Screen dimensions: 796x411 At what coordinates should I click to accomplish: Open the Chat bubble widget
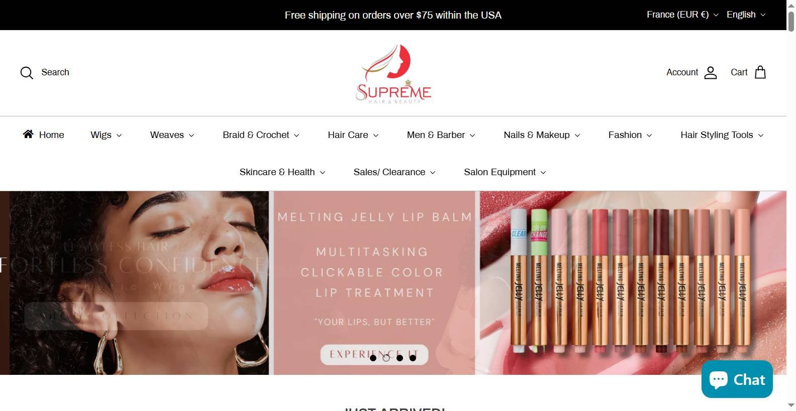[737, 379]
